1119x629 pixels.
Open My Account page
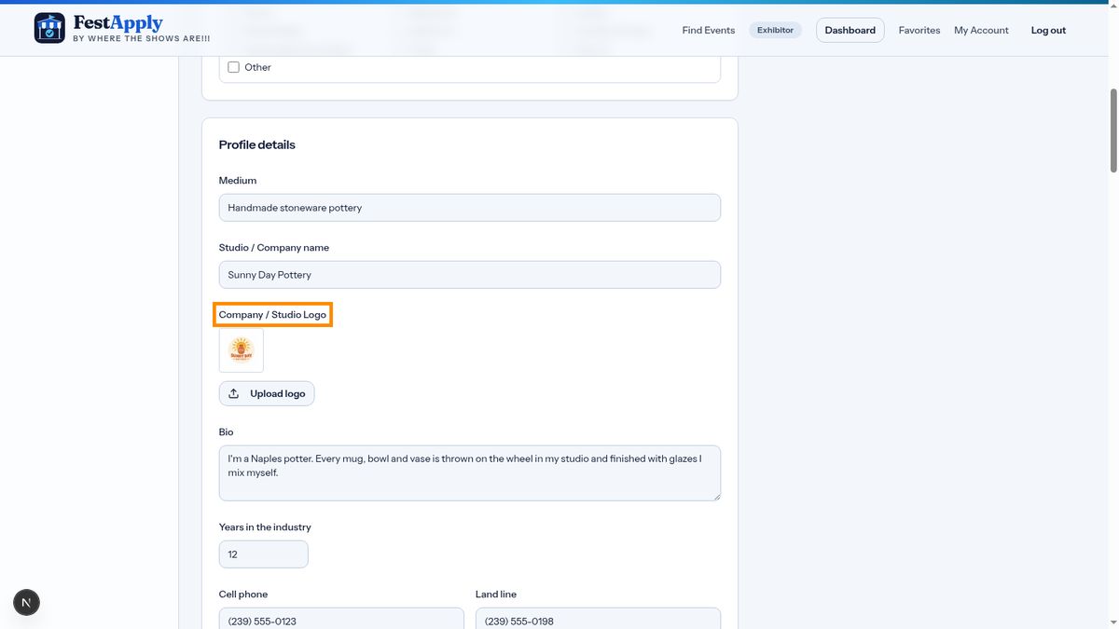pyautogui.click(x=981, y=30)
